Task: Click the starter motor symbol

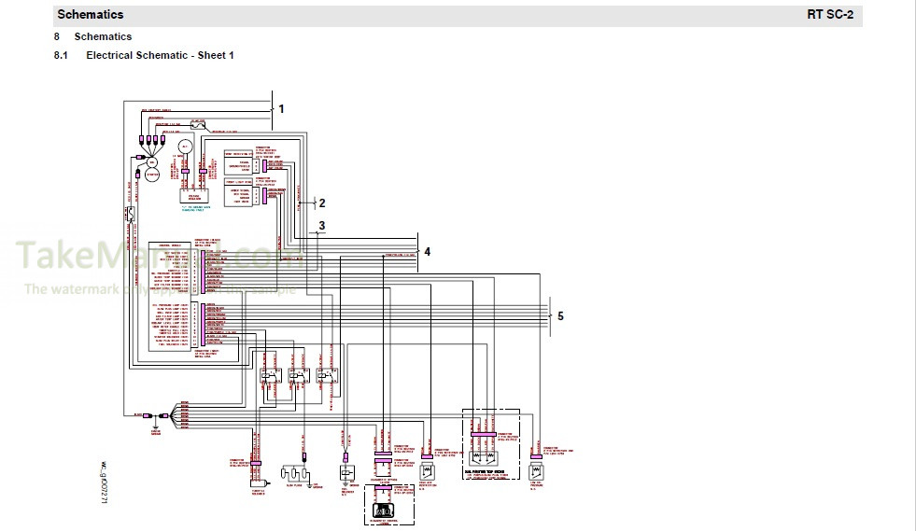Action: pos(151,174)
